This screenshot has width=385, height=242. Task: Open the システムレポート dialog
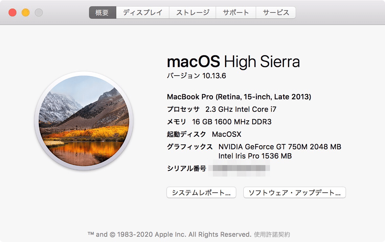[x=201, y=192]
